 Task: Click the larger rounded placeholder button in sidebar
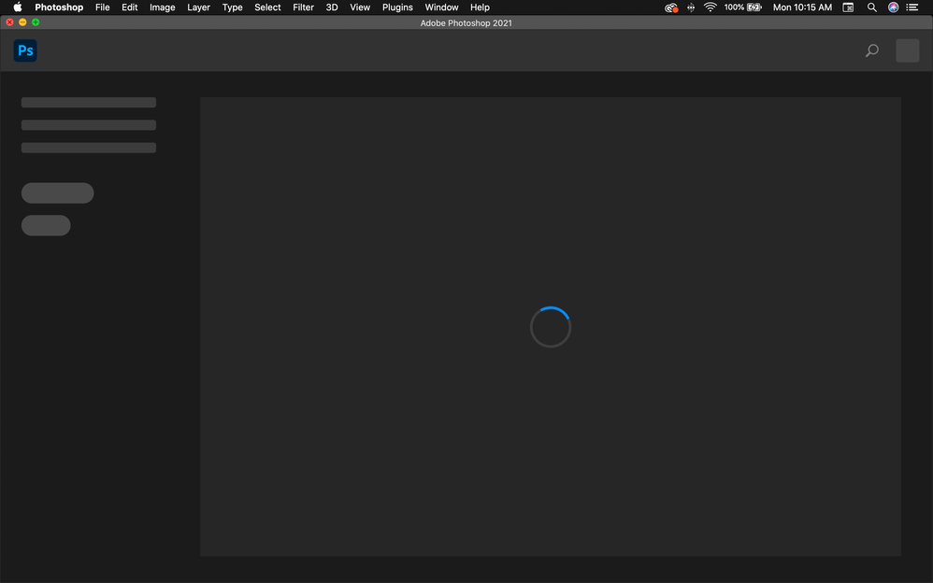click(58, 192)
